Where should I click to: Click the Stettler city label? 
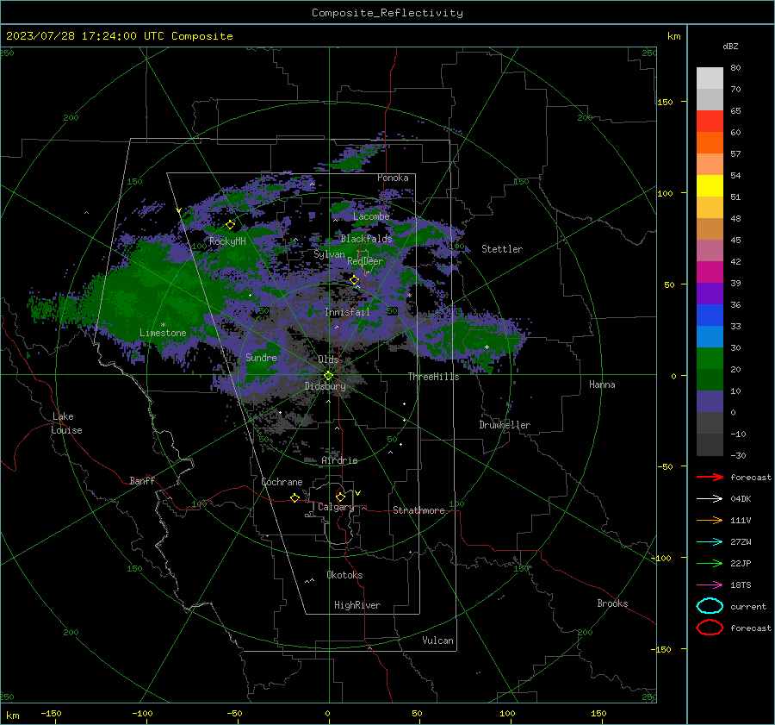coord(502,249)
